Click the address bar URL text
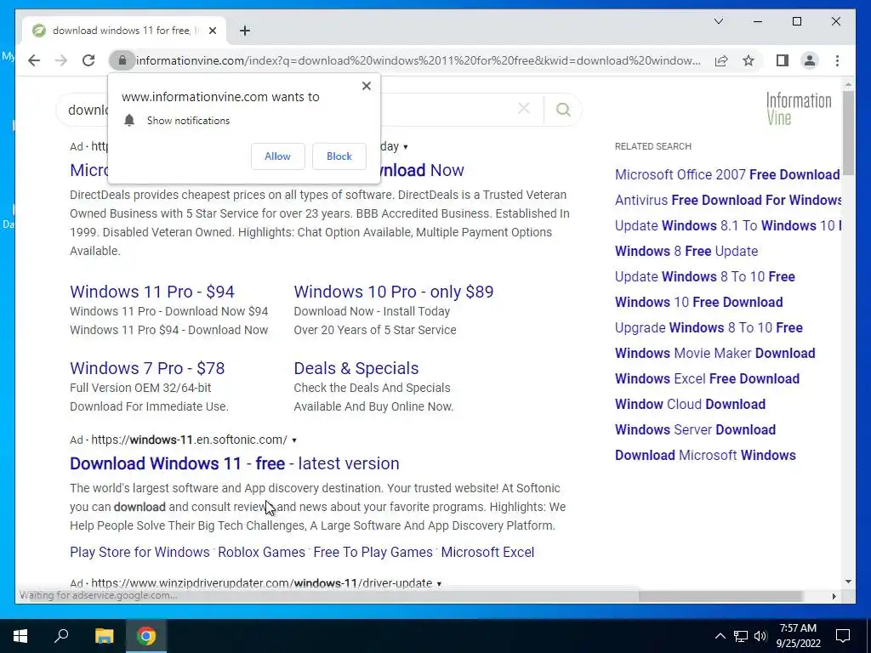The image size is (871, 653). tap(418, 60)
